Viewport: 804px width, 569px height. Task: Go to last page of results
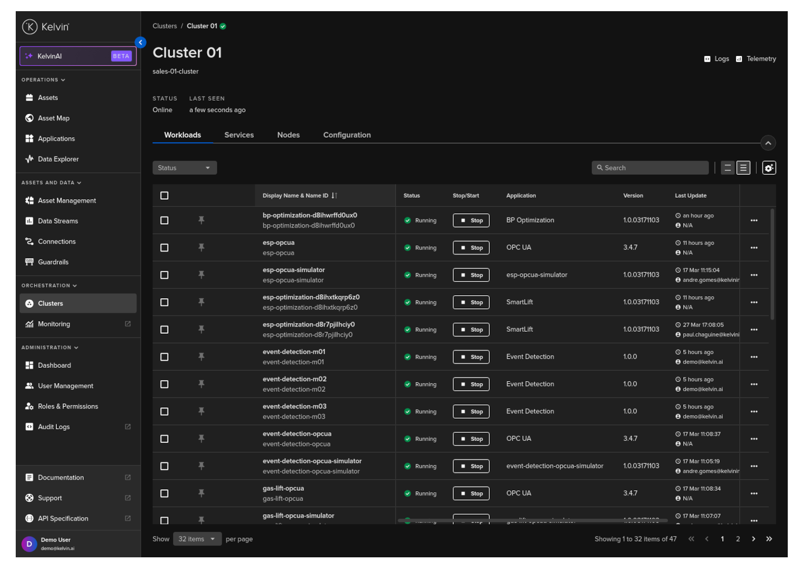(x=769, y=539)
